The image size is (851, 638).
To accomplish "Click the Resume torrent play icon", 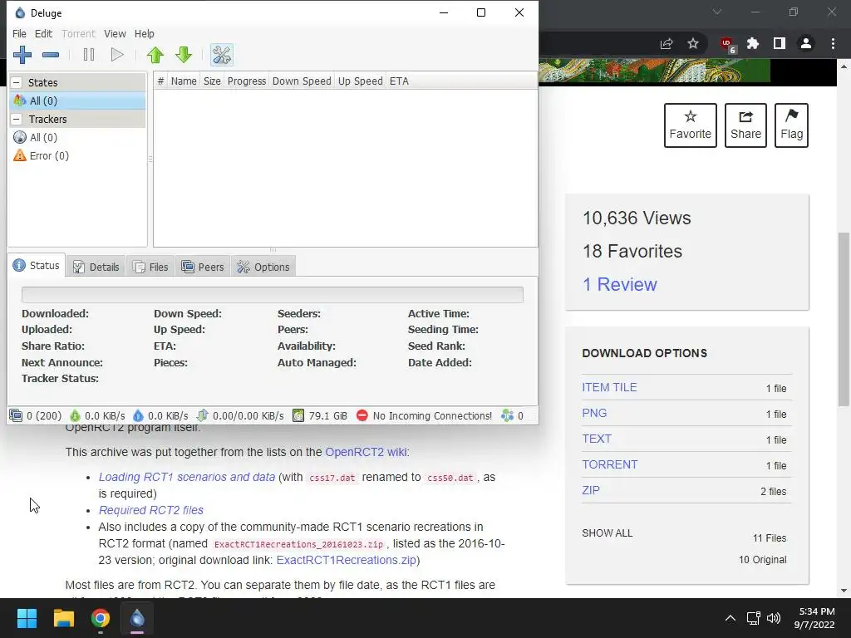I will (116, 55).
